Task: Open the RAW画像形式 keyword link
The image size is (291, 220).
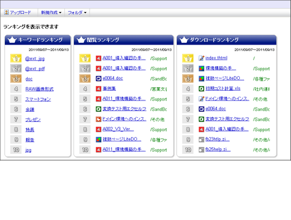Action: pyautogui.click(x=40, y=89)
